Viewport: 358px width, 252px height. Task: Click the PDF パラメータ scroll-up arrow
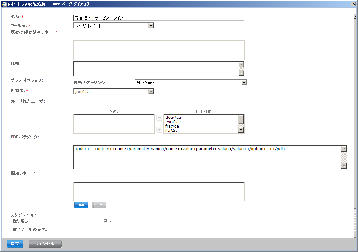tap(344, 149)
